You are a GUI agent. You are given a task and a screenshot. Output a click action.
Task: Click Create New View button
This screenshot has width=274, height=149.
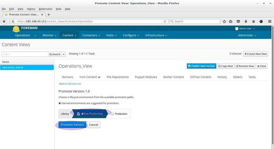[x=256, y=54]
